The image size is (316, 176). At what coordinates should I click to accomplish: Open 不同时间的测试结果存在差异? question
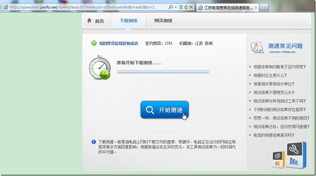point(279,110)
